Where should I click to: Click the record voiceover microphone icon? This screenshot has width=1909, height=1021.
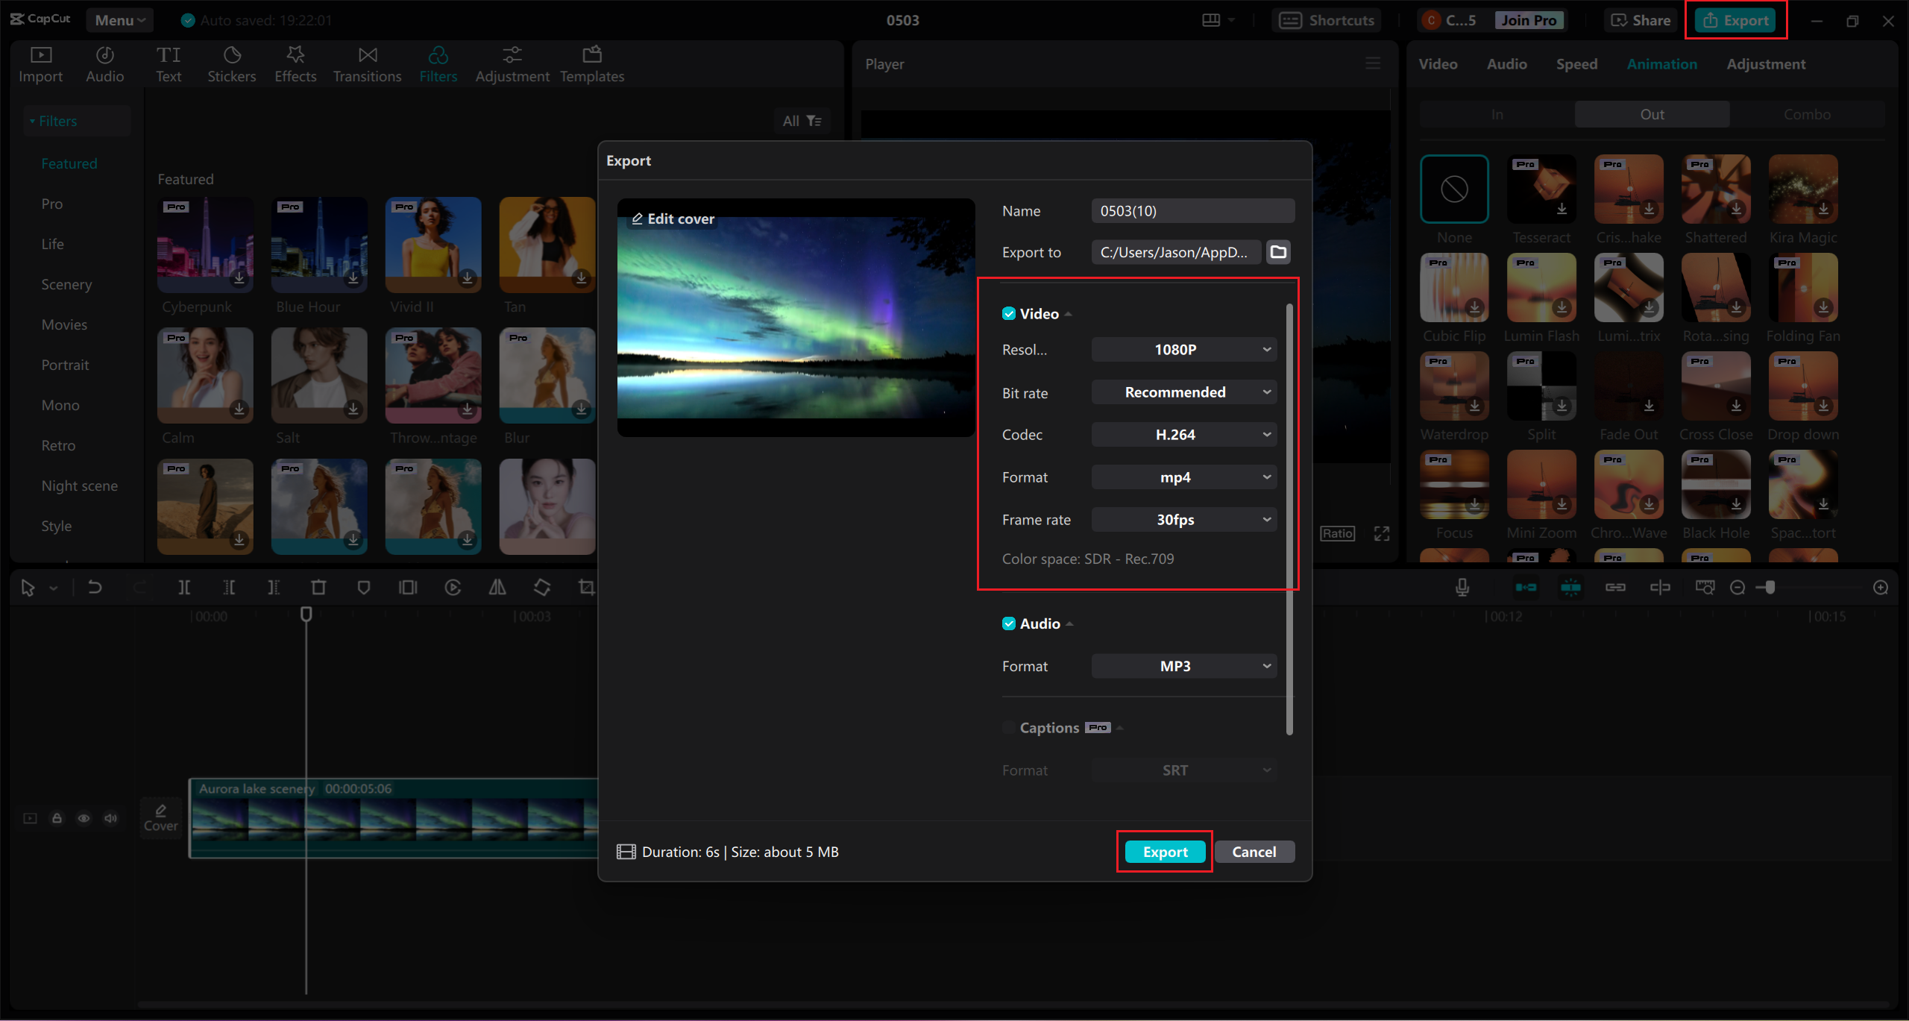pyautogui.click(x=1462, y=588)
